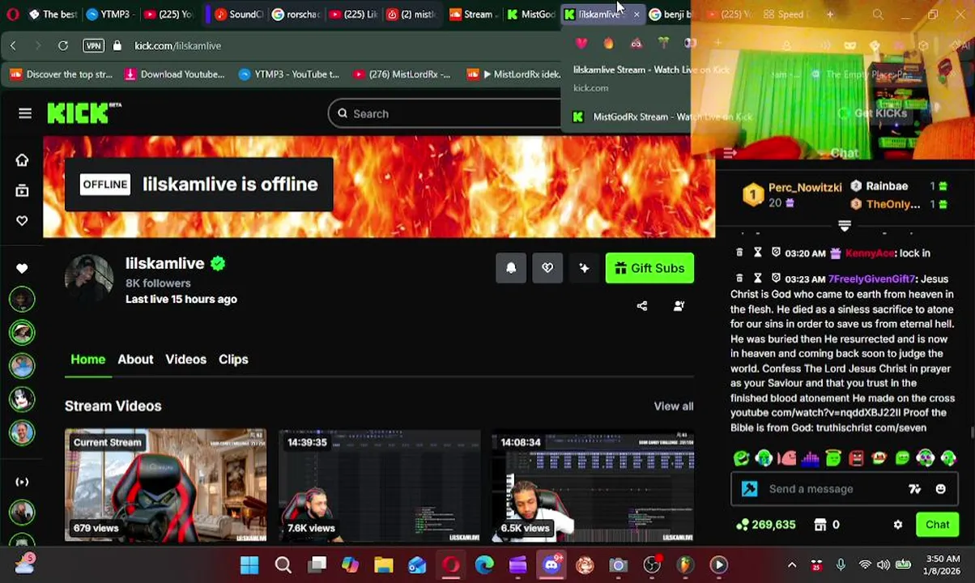This screenshot has width=975, height=583.
Task: Open the 269,635 KICKs balance
Action: 765,525
